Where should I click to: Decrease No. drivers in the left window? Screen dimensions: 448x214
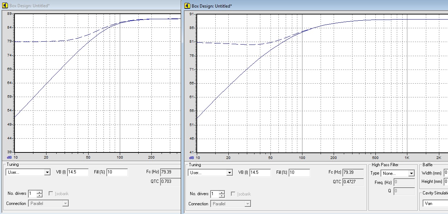pos(40,196)
